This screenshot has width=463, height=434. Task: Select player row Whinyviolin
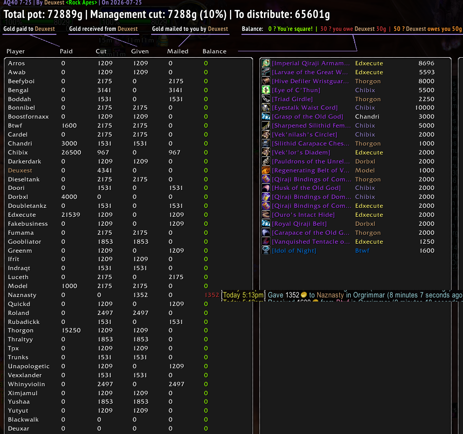click(x=128, y=384)
